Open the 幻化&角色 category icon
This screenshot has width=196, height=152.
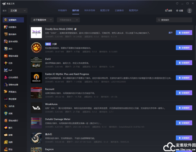6,77
